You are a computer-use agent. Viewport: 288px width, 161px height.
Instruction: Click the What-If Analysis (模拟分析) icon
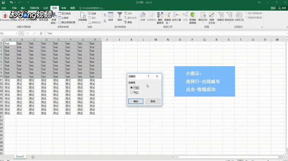point(203,16)
